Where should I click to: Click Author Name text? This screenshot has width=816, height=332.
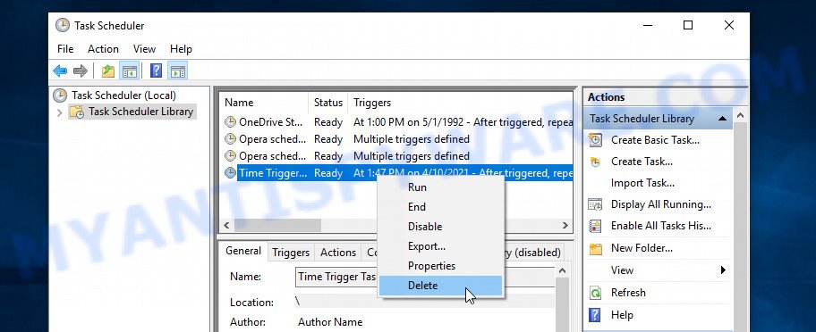pos(330,322)
